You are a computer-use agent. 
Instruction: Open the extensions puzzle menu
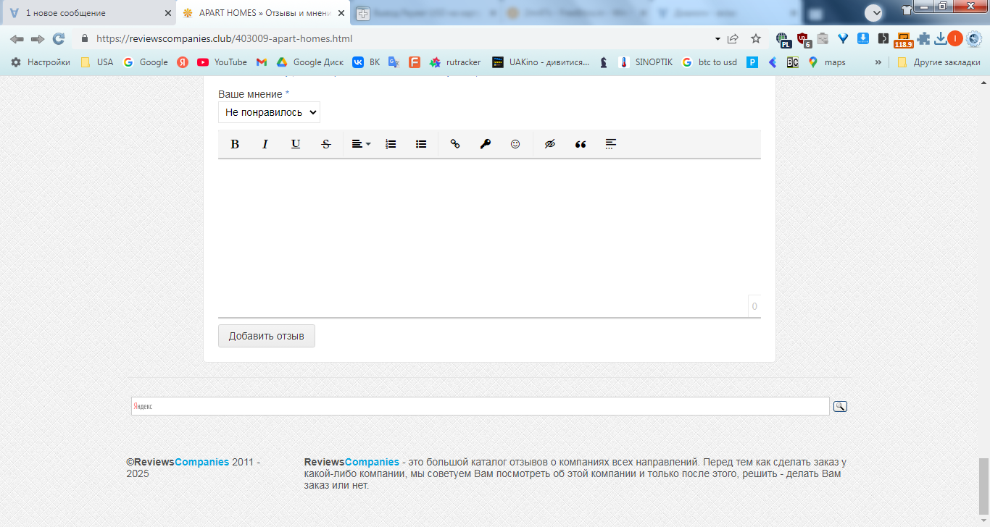(x=923, y=38)
